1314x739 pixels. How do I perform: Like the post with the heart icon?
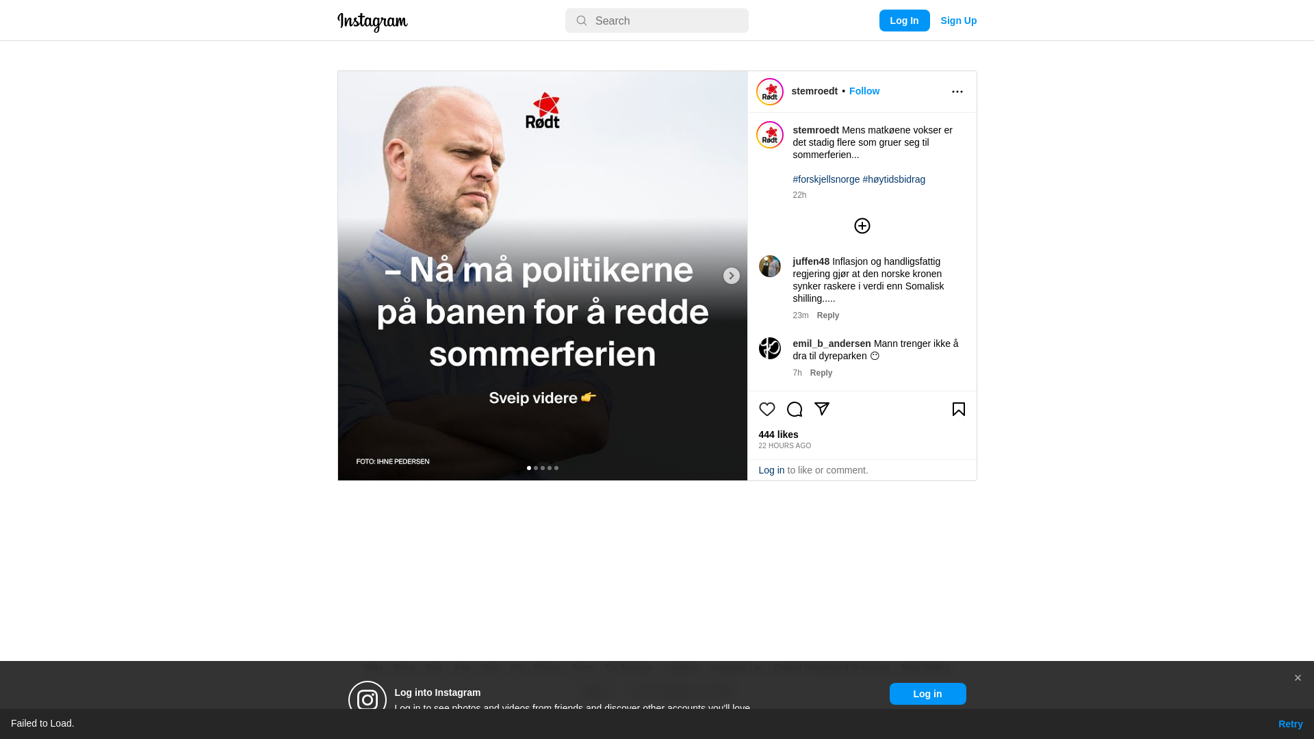[766, 409]
